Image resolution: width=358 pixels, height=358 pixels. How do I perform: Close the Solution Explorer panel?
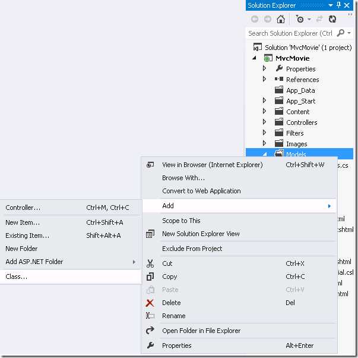347,5
